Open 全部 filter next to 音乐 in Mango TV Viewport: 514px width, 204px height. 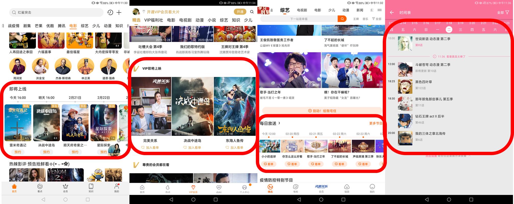point(377,19)
